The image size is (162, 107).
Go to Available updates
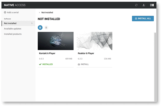[x=13, y=29]
